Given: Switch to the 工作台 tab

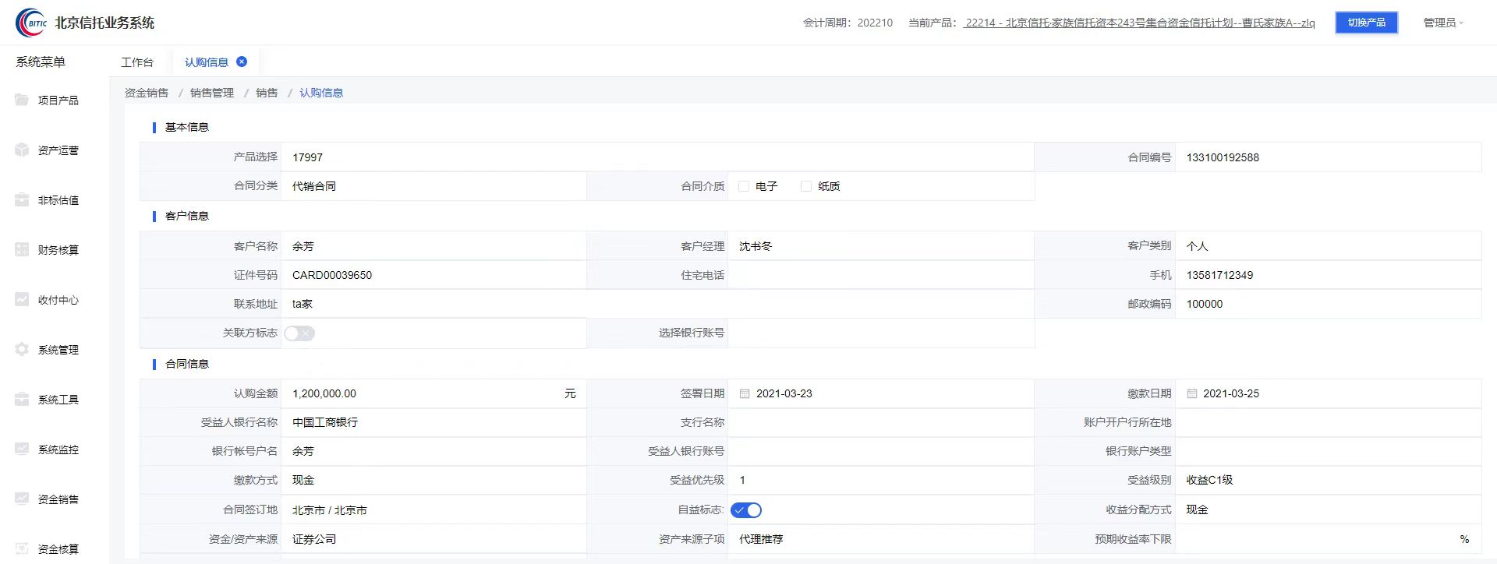Looking at the screenshot, I should click(137, 62).
